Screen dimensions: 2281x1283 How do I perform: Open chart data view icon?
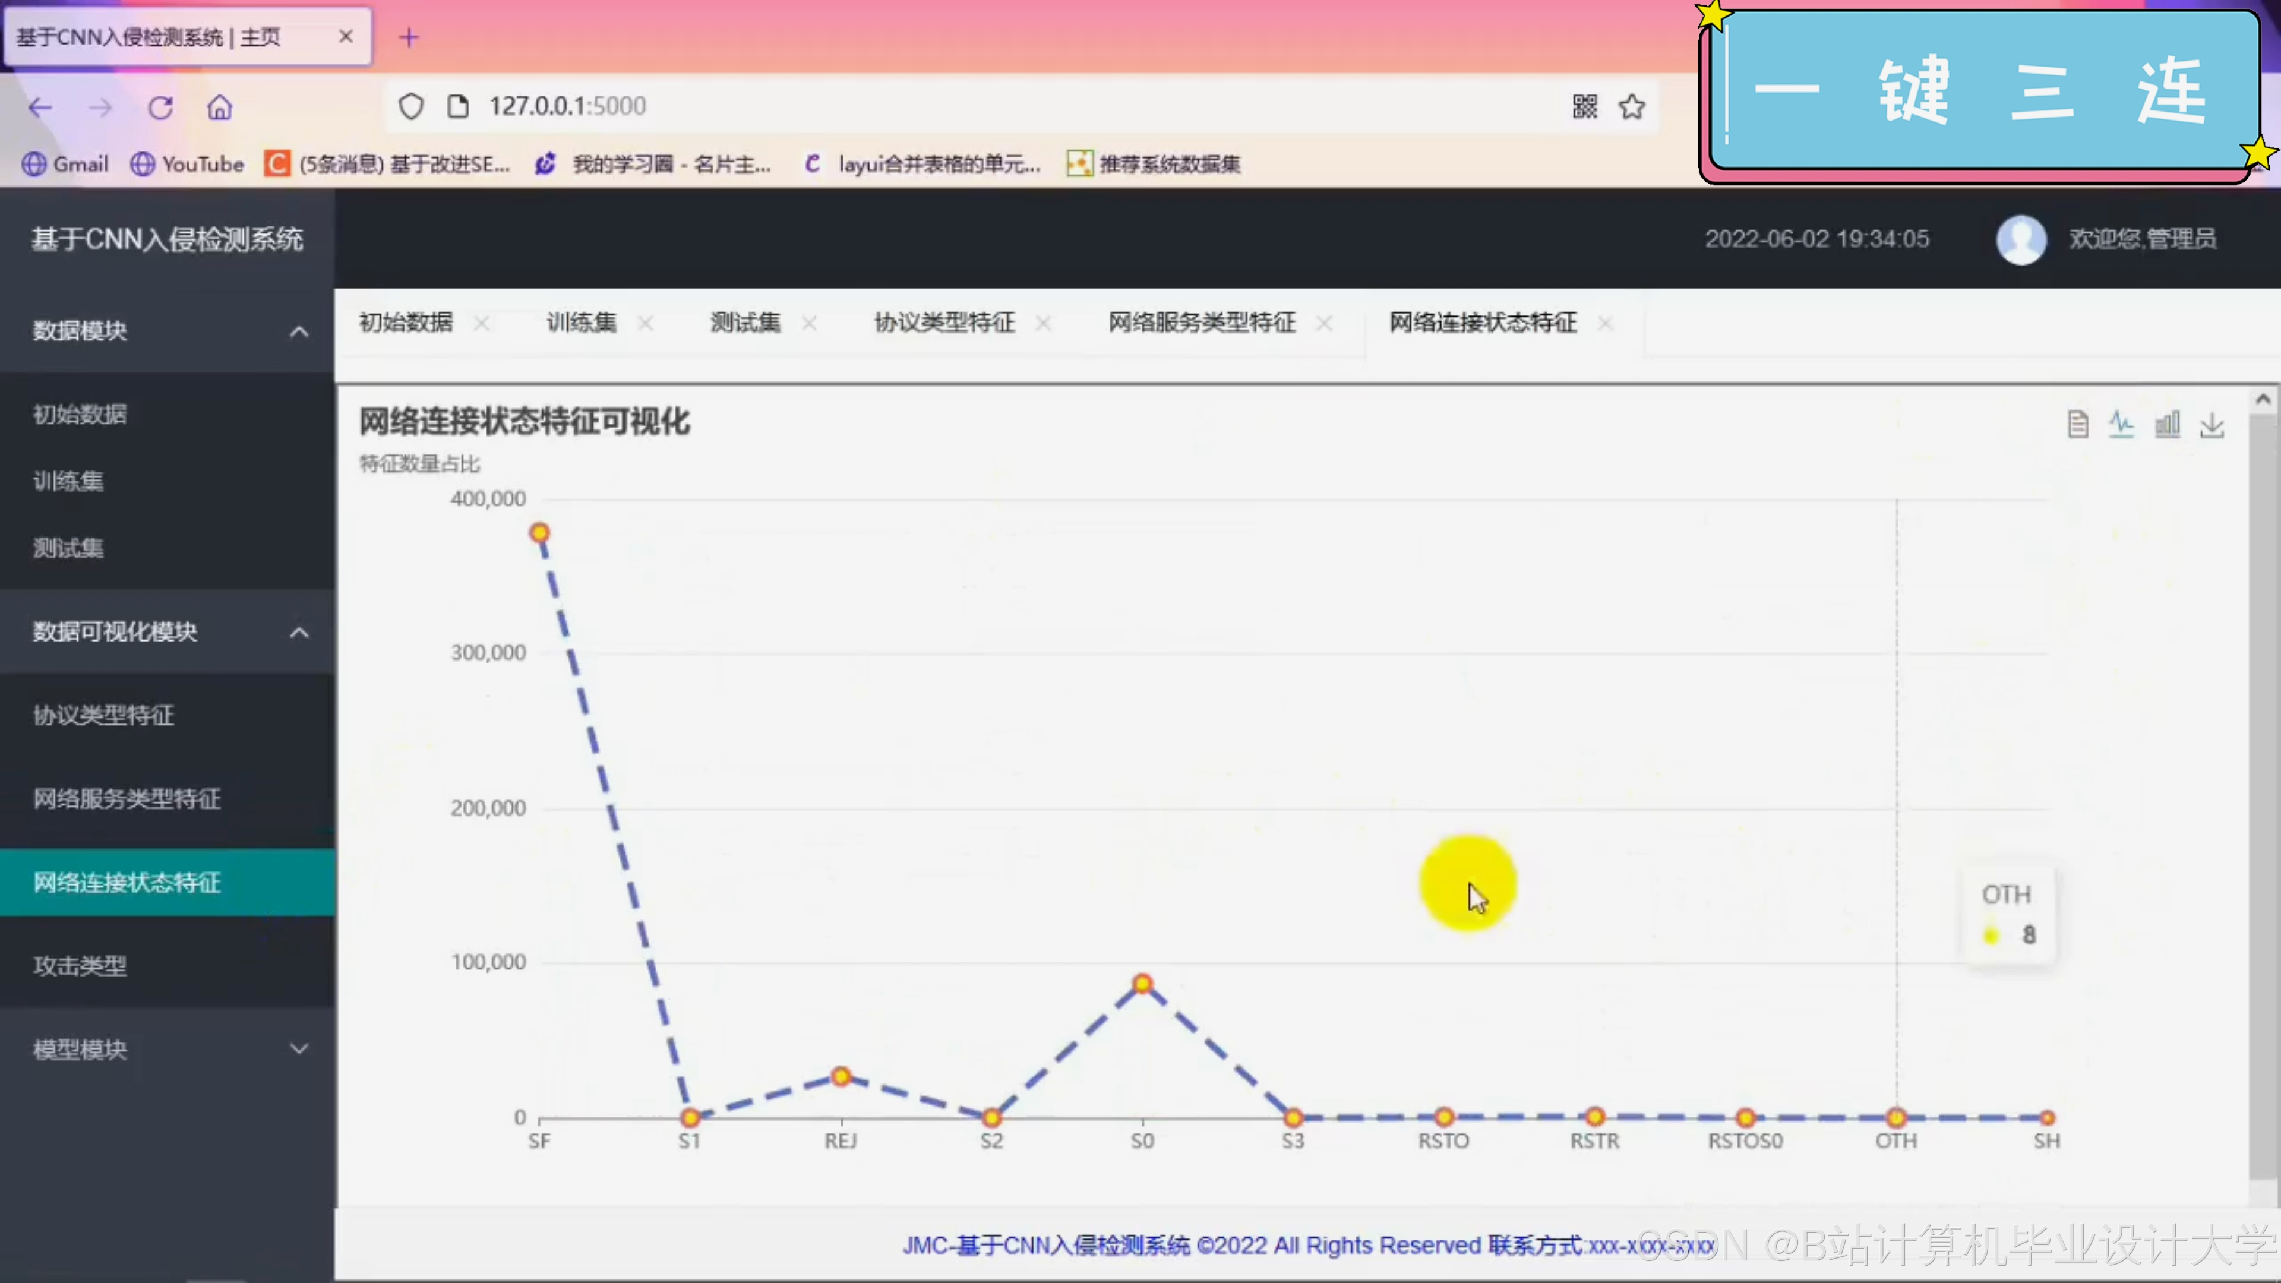coord(2077,425)
